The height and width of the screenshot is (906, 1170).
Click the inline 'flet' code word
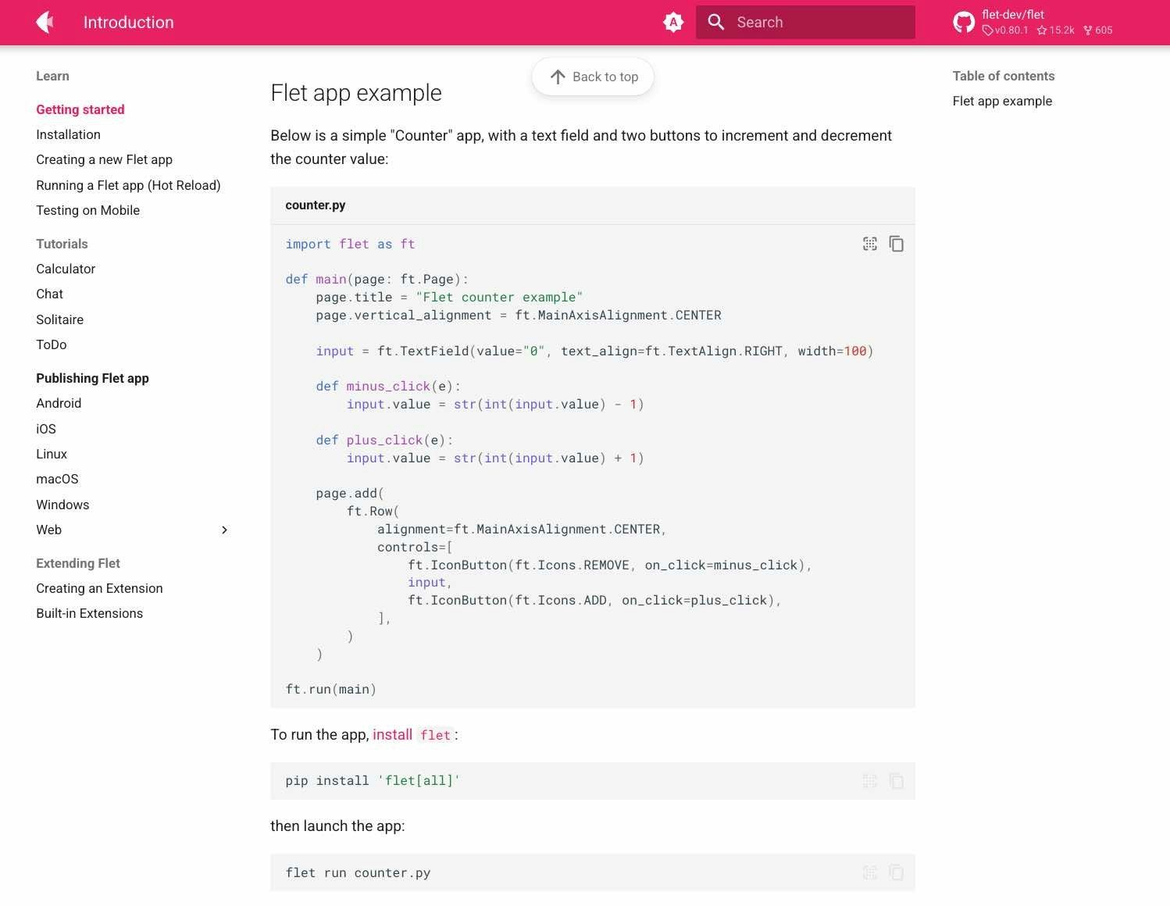click(x=435, y=735)
